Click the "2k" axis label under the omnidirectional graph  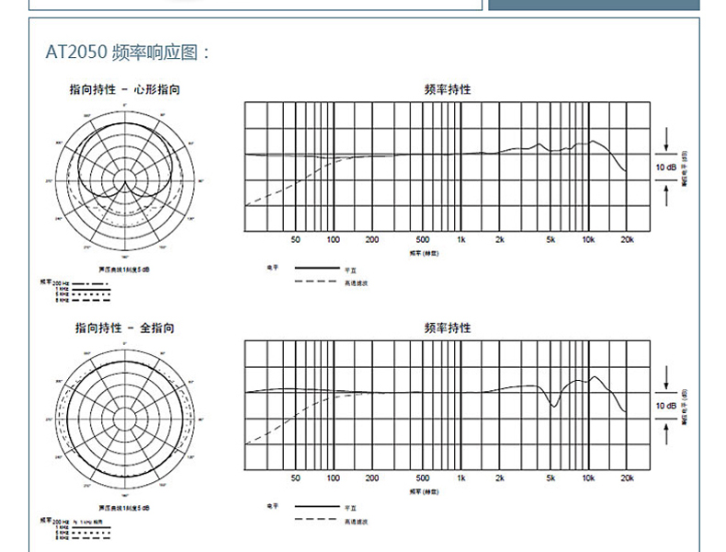[x=500, y=477]
